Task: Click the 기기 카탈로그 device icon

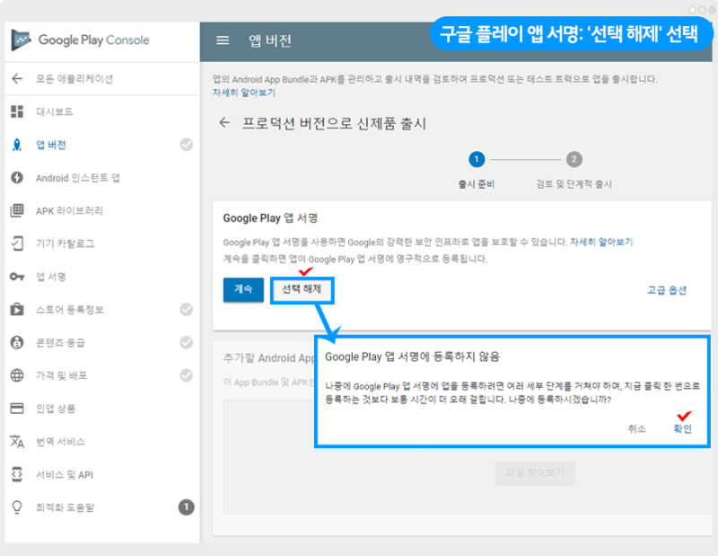Action: (x=17, y=243)
